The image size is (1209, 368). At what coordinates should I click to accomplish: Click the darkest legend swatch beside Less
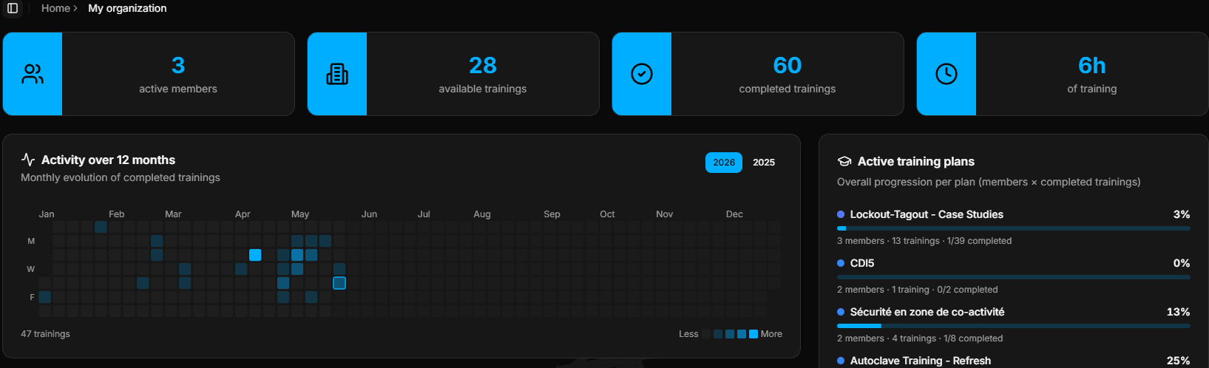[706, 334]
